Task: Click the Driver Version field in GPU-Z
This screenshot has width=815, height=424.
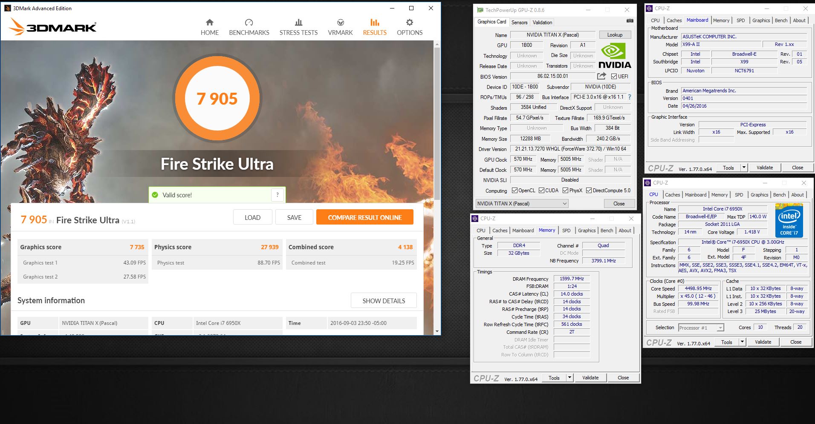Action: (x=570, y=149)
